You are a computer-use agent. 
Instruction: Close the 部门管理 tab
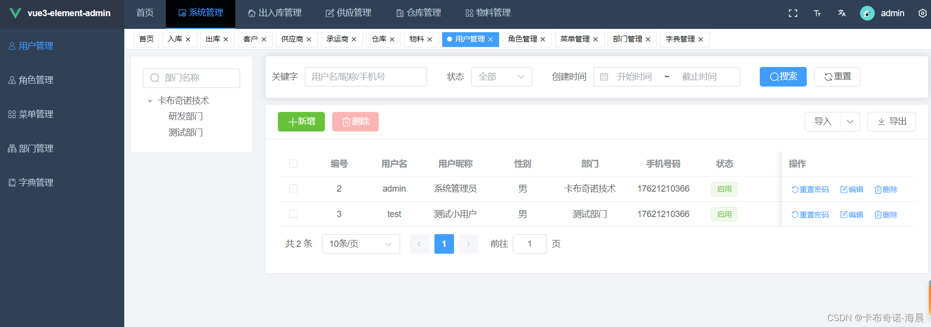(x=648, y=40)
